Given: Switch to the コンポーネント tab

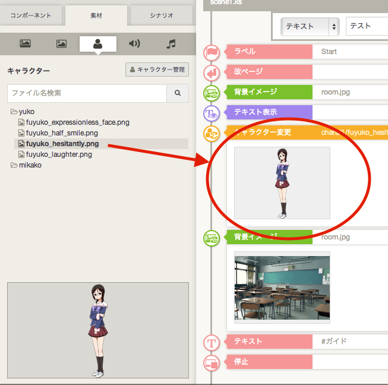Looking at the screenshot, I should click(31, 15).
